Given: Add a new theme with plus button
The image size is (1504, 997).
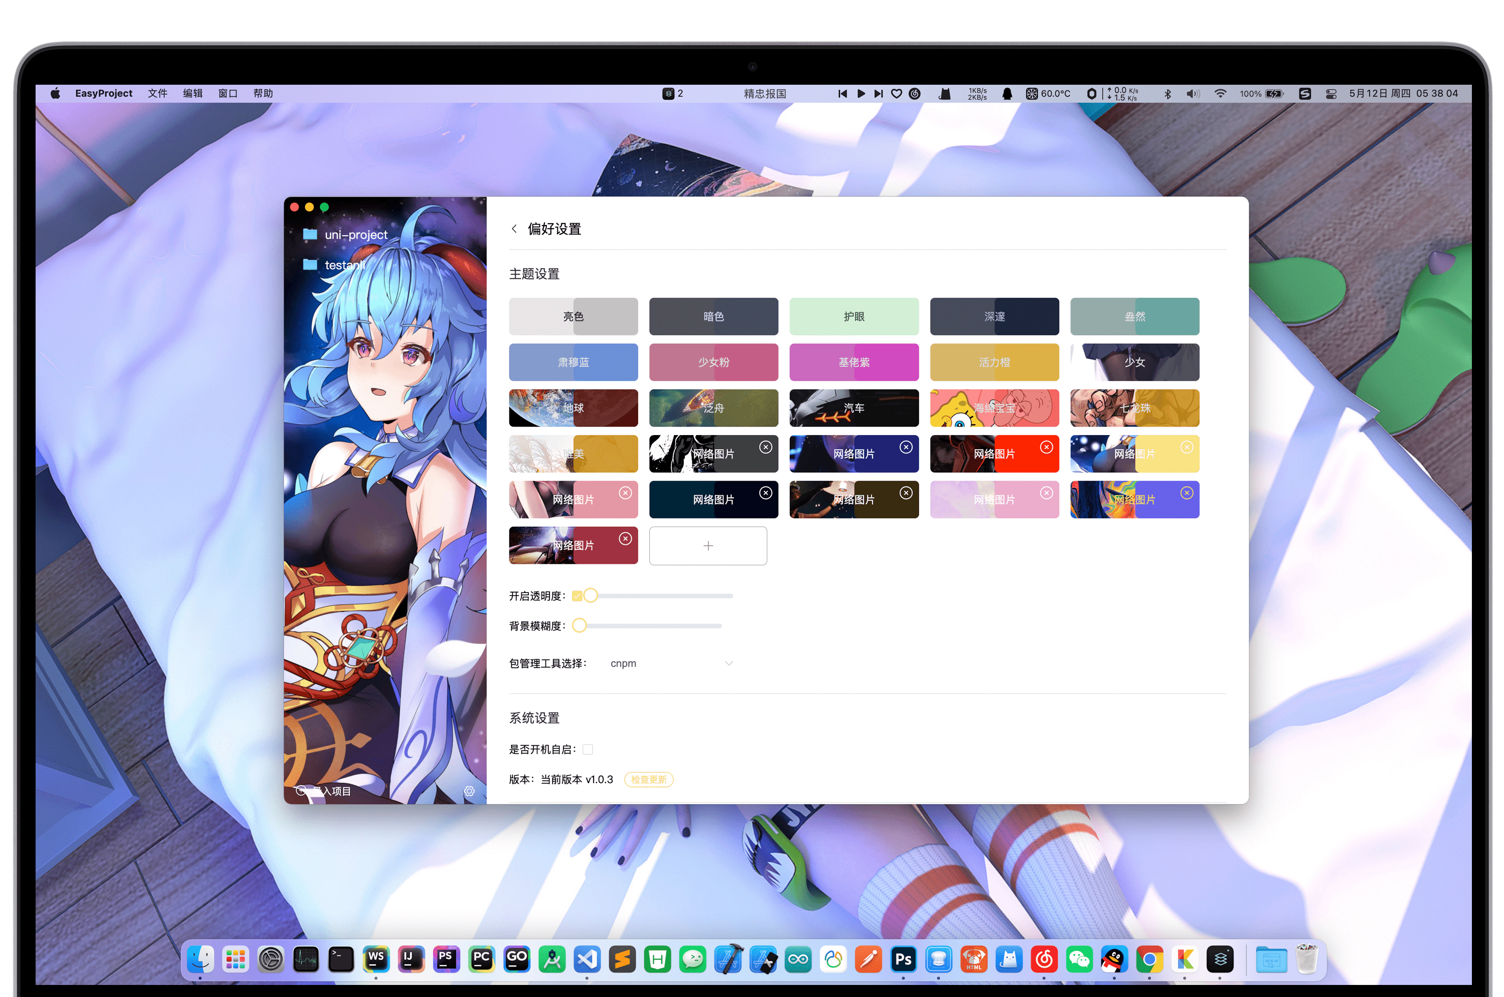Looking at the screenshot, I should pos(708,545).
